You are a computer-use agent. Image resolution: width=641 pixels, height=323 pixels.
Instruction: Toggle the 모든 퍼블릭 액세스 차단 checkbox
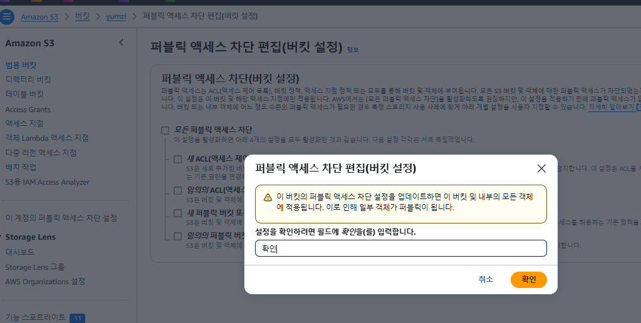(165, 130)
